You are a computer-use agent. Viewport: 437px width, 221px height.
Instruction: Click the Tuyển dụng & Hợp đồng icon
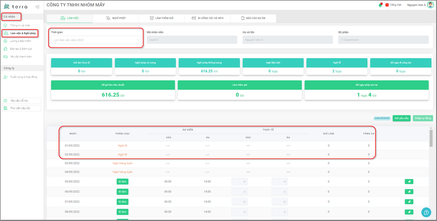[x=6, y=77]
